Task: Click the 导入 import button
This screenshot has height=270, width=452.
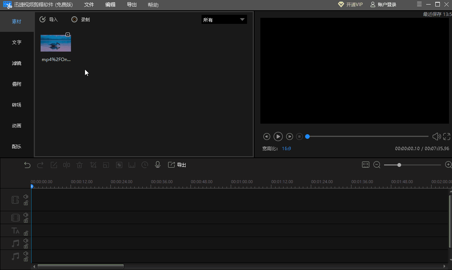Action: (49, 19)
